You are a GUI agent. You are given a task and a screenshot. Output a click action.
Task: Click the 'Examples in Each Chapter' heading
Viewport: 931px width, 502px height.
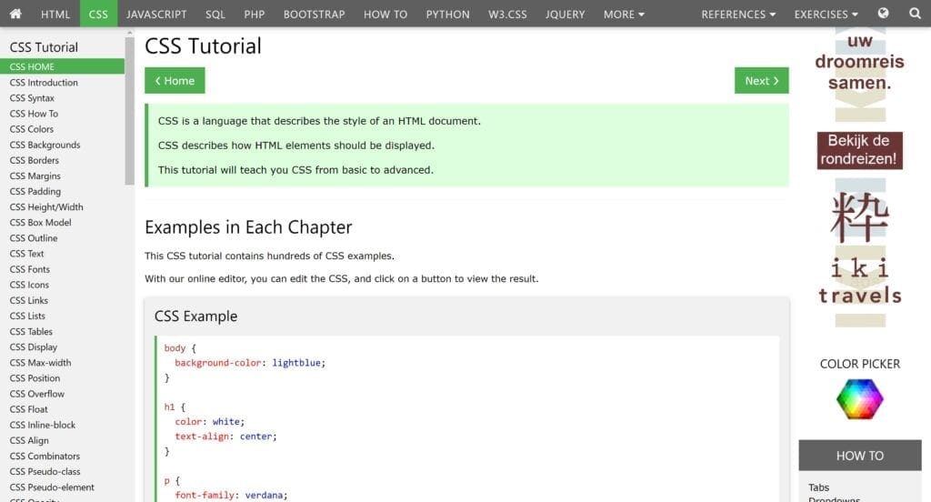pos(248,227)
